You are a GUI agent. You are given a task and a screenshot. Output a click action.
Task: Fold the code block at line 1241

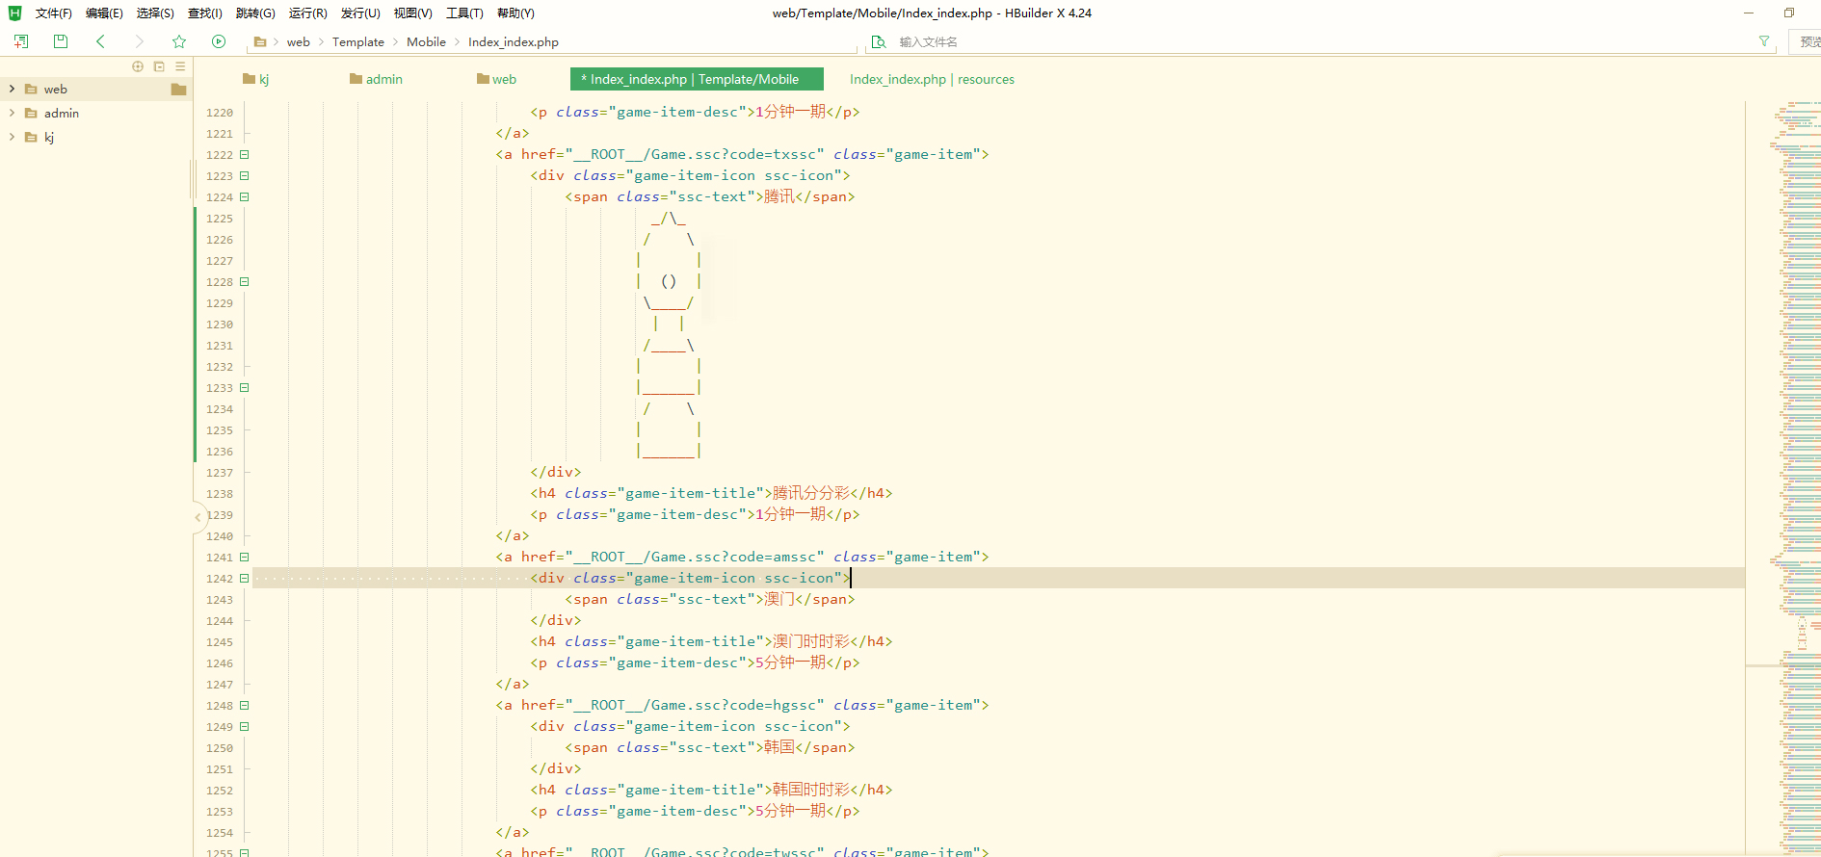point(245,558)
